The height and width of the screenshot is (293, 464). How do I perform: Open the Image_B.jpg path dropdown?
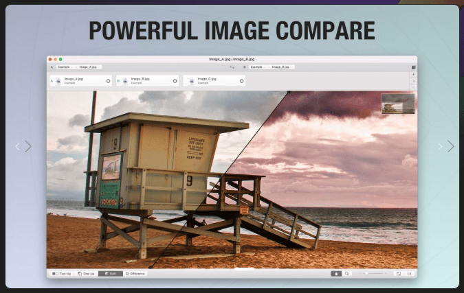282,67
